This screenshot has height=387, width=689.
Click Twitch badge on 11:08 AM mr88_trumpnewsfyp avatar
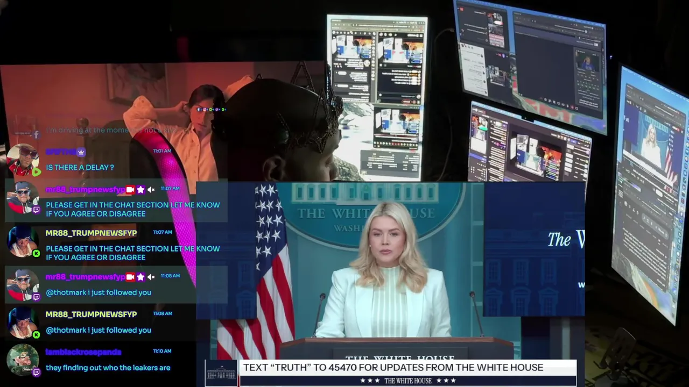pos(36,297)
